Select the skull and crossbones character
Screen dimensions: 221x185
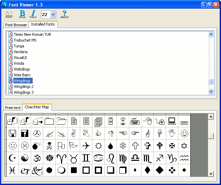coord(49,146)
